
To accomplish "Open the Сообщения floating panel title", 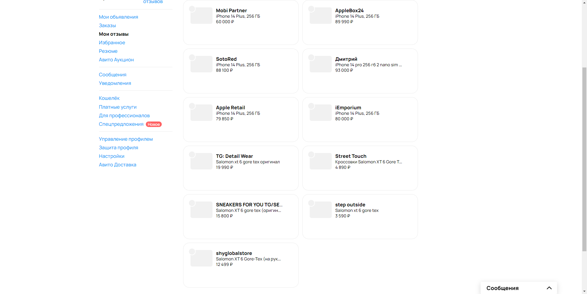I will point(502,288).
